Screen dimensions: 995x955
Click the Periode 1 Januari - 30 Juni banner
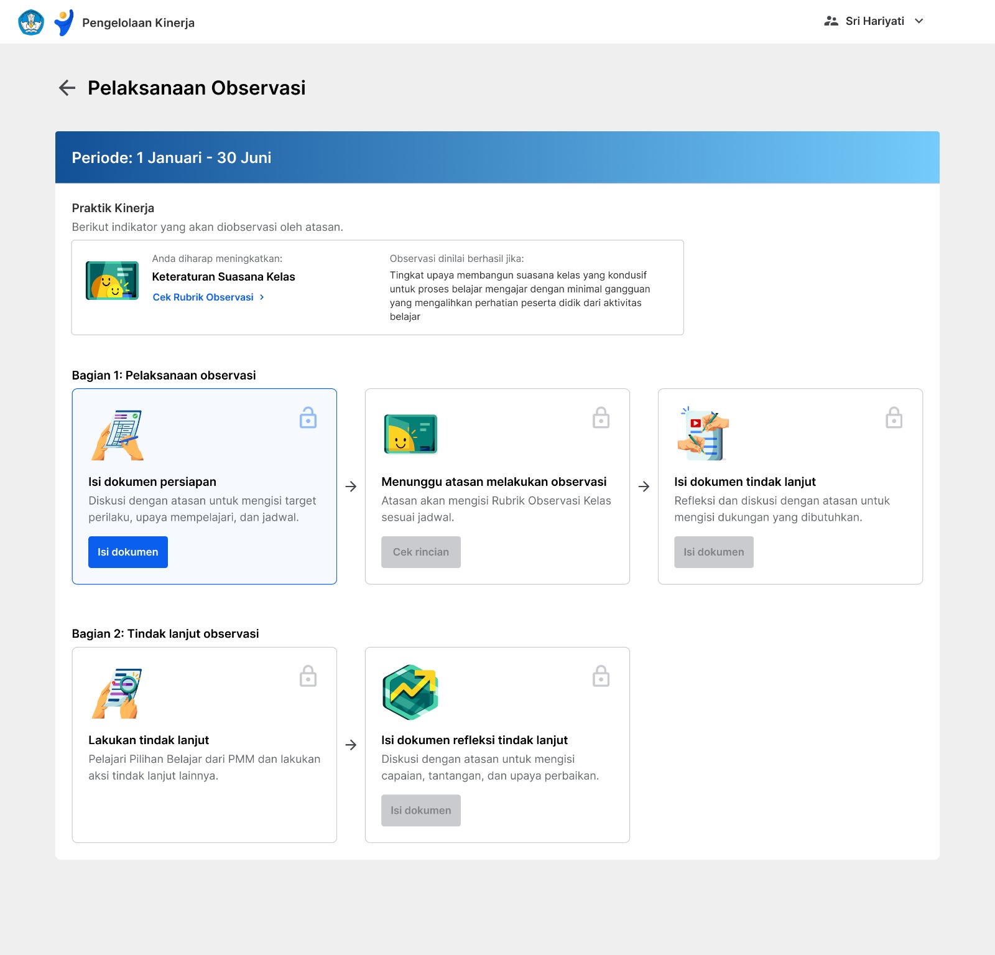(497, 157)
